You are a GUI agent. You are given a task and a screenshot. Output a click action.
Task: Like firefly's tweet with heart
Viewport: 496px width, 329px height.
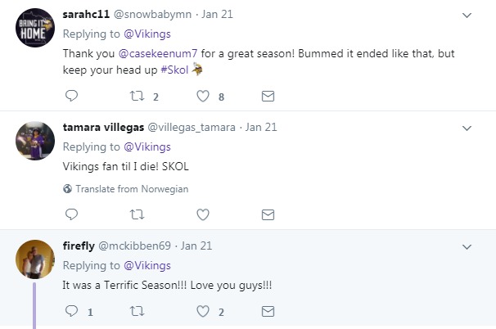point(202,311)
